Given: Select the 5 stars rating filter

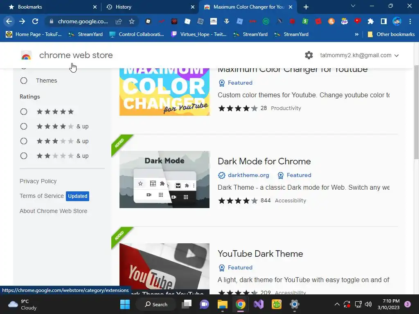Looking at the screenshot, I should 24,112.
